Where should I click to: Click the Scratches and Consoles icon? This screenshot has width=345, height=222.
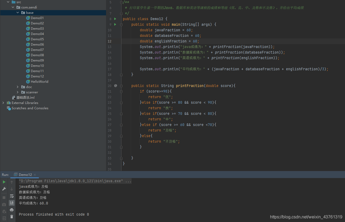click(x=9, y=108)
